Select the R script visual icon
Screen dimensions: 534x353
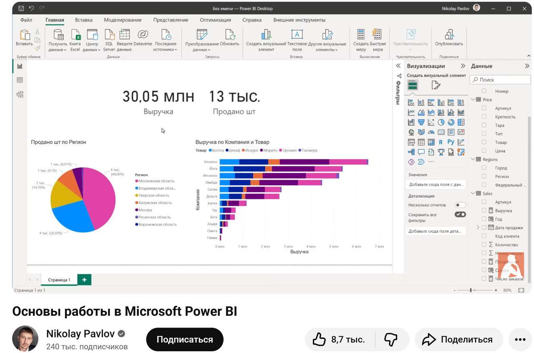[x=441, y=142]
